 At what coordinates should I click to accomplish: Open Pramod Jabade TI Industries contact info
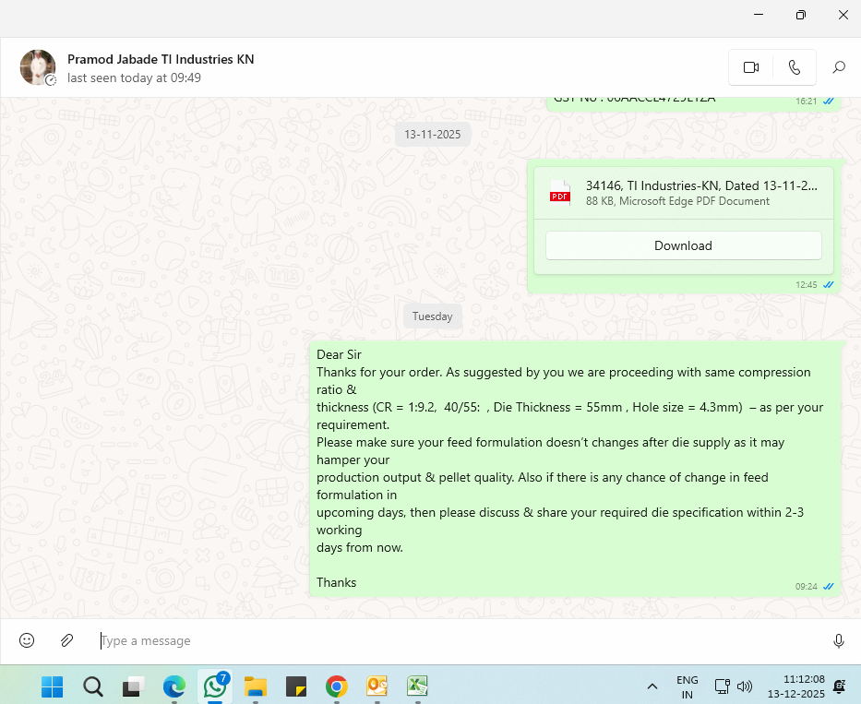pyautogui.click(x=161, y=59)
